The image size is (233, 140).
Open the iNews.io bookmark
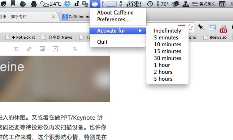click(x=215, y=37)
